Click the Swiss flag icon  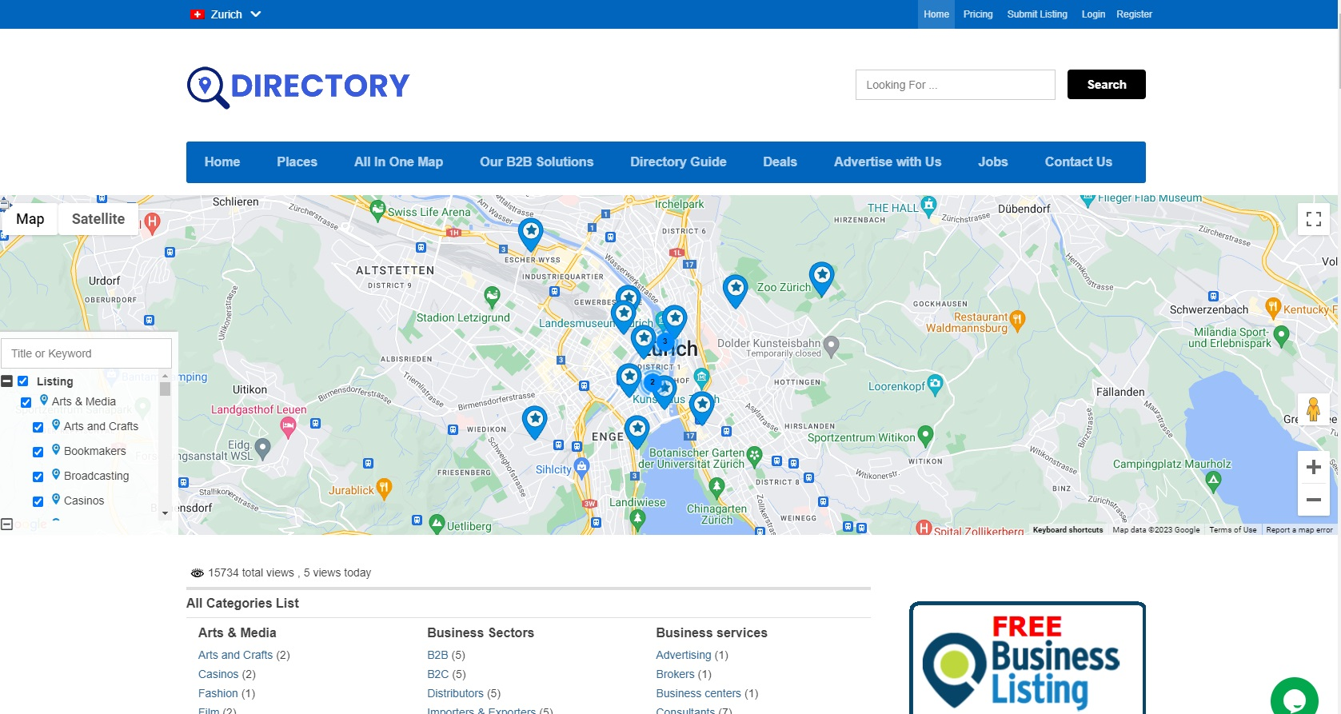click(x=198, y=14)
